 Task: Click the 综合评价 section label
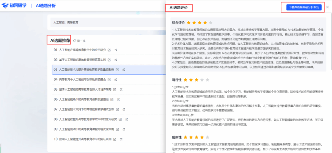tap(178, 23)
